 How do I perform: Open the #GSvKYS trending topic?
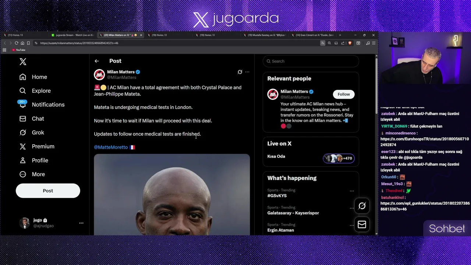tap(277, 196)
